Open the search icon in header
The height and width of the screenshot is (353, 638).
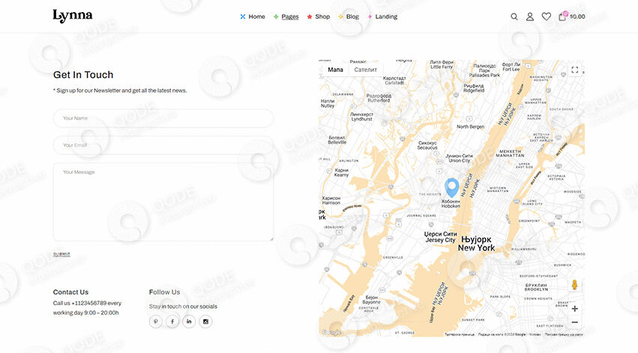(x=514, y=16)
